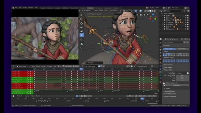Select the active Transform tool
The width and height of the screenshot is (201, 113).
coord(82,35)
